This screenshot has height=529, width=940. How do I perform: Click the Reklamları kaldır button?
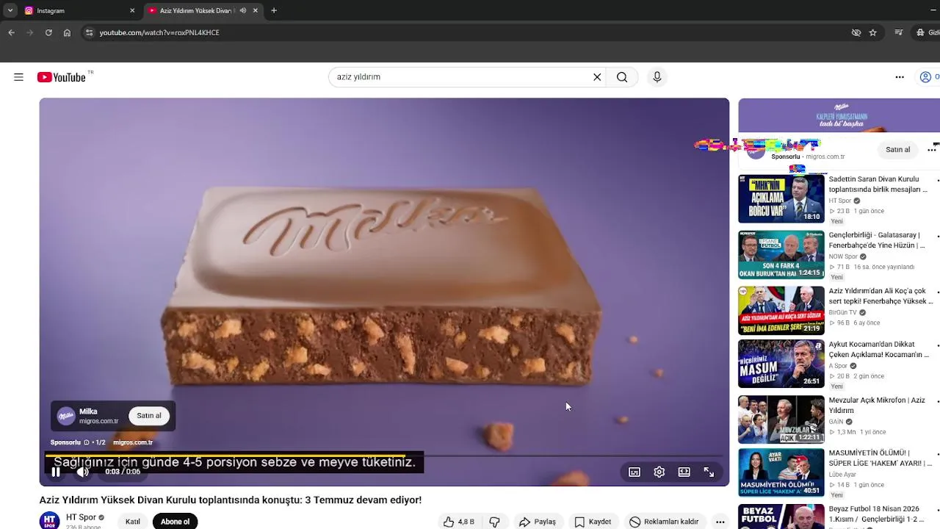click(664, 522)
